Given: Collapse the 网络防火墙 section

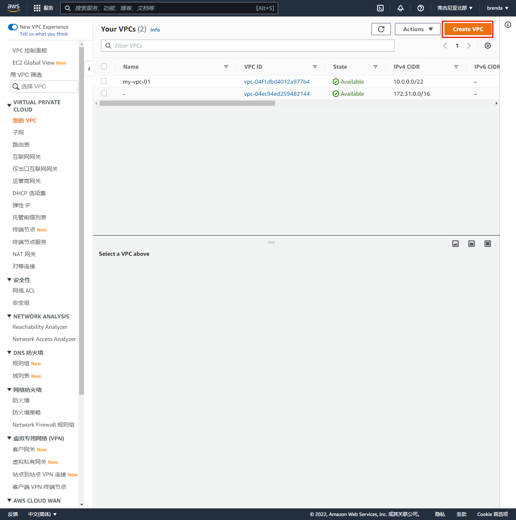Looking at the screenshot, I should click(9, 389).
